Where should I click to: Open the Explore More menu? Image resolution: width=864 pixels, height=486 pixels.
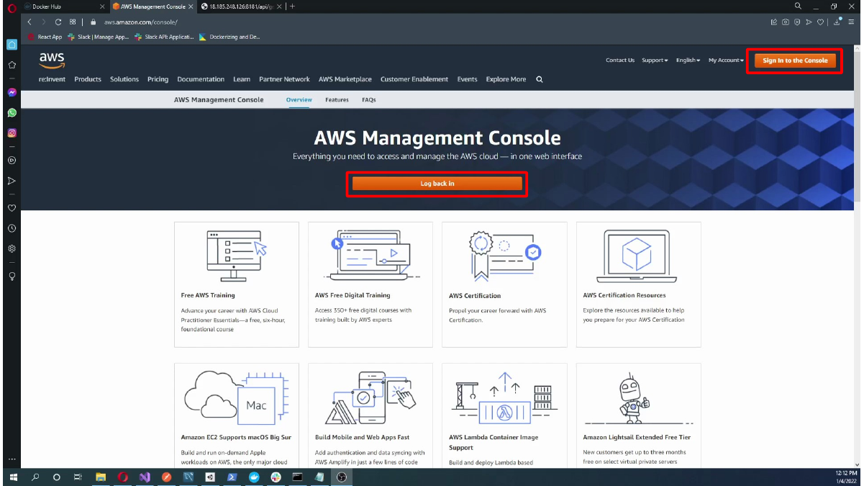click(506, 79)
